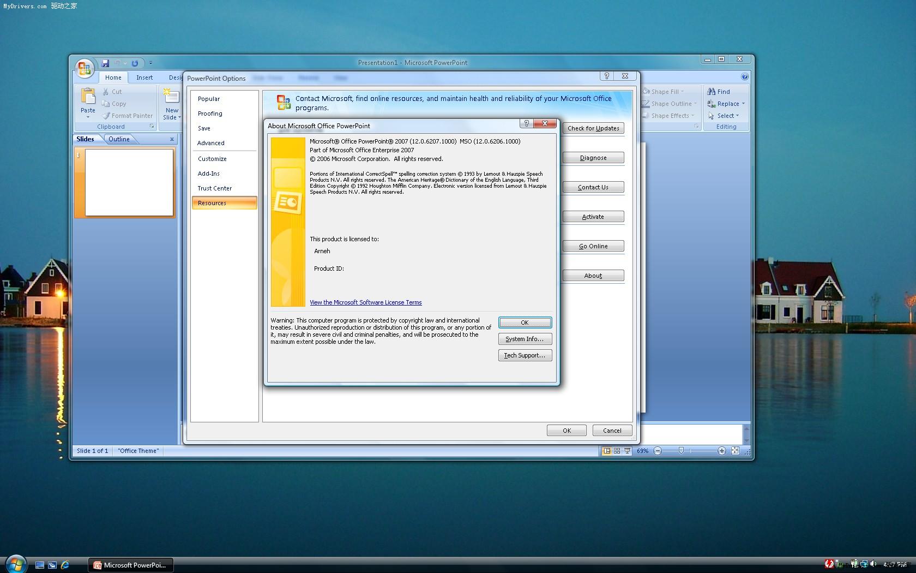Select Resources in PowerPoint Options
Image resolution: width=916 pixels, height=573 pixels.
tap(224, 203)
